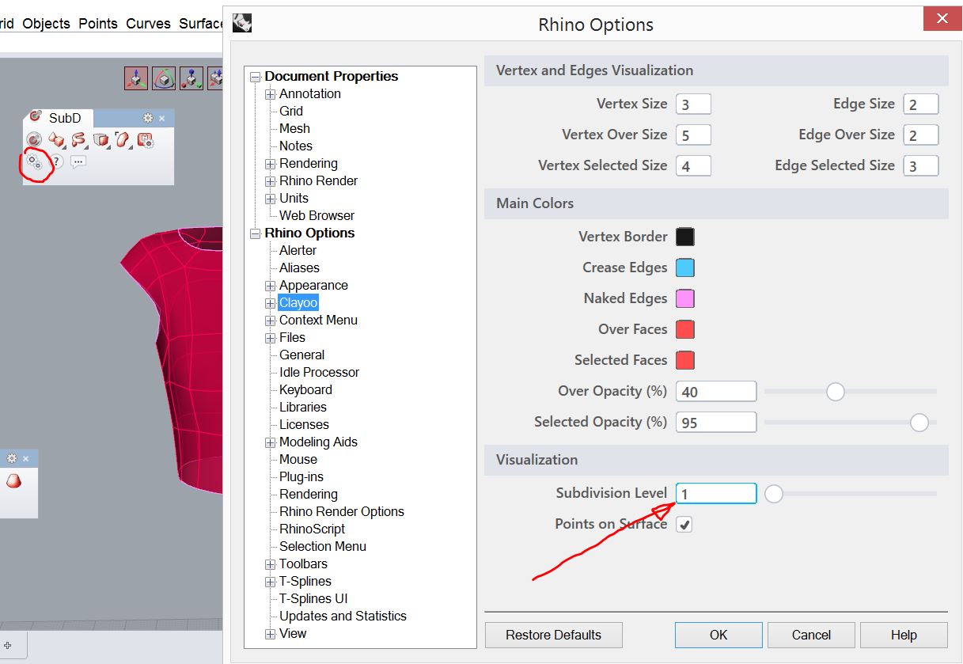Click the Selected Opacity slider handle
Viewport: 963px width, 664px height.
tap(919, 423)
